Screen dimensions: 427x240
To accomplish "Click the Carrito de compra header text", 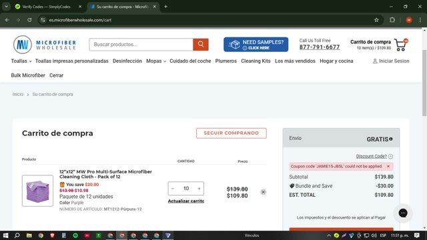I will 370,42.
